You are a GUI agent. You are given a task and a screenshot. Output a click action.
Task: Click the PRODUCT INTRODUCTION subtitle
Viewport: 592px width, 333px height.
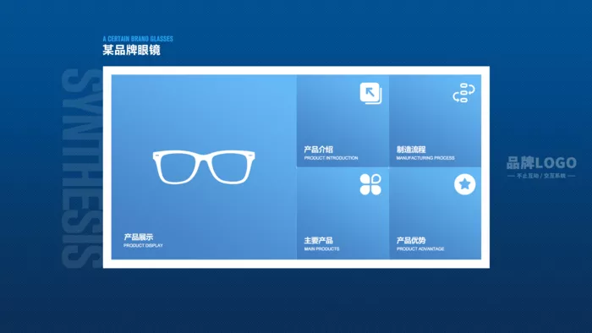(332, 158)
